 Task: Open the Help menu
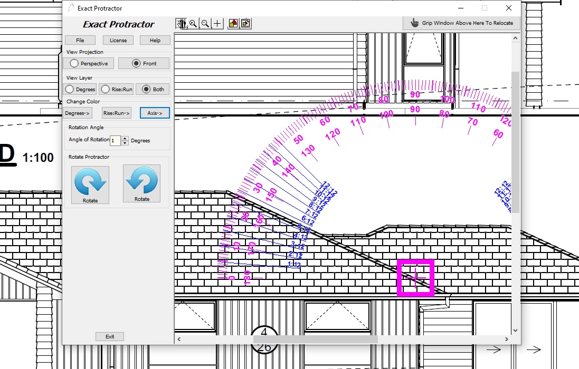pyautogui.click(x=155, y=40)
